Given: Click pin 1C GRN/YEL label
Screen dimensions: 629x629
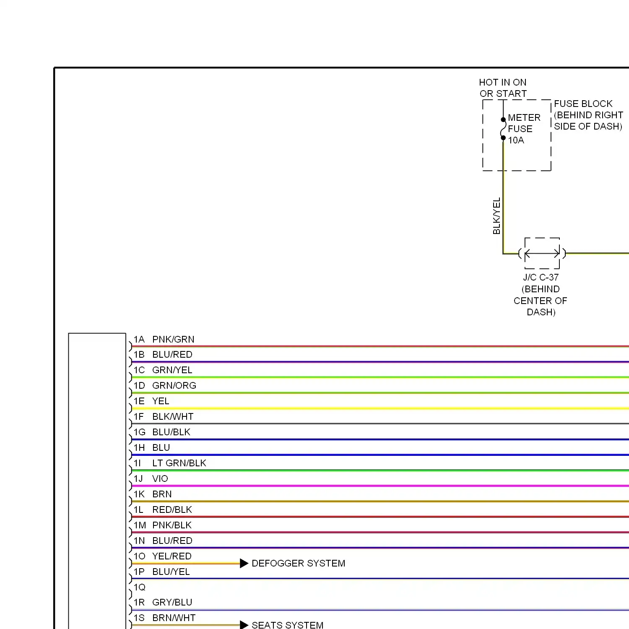Looking at the screenshot, I should tap(163, 370).
